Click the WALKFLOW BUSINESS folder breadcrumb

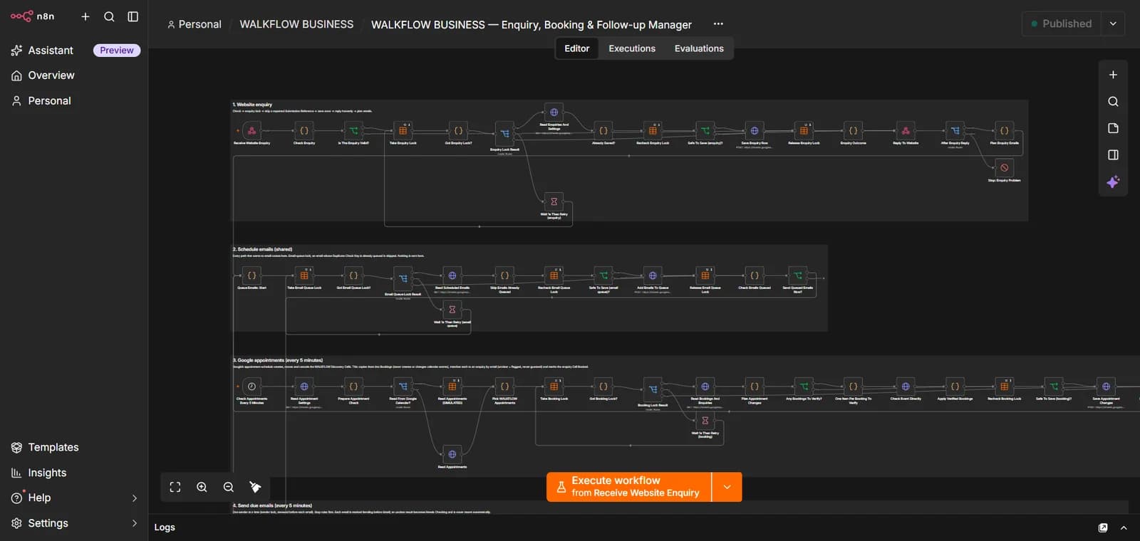(x=296, y=24)
